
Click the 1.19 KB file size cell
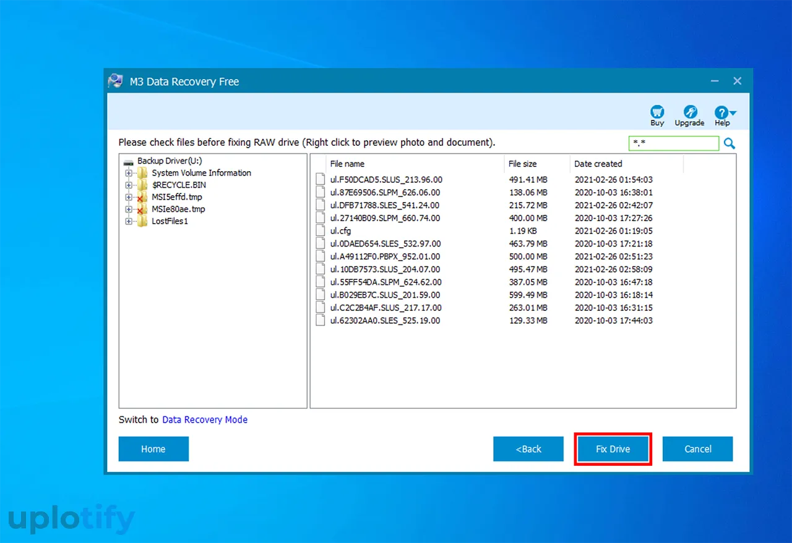522,231
